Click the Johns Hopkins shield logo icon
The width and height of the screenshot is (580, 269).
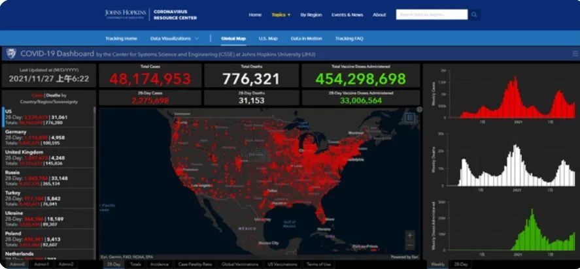11,54
